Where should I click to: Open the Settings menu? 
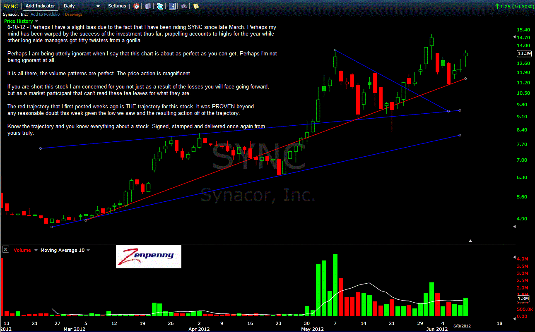pos(117,6)
